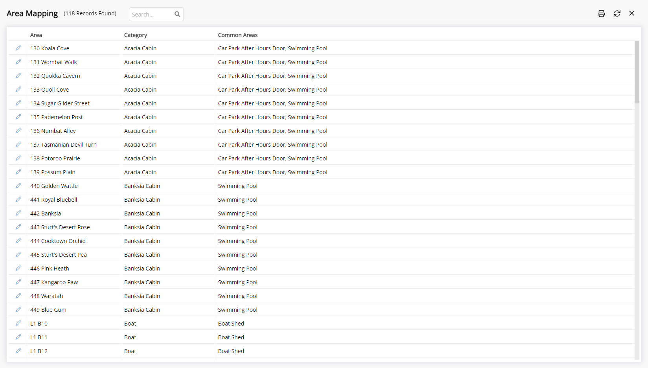Edit the 134 Sugar Glider Street row
The image size is (648, 368).
[18, 103]
